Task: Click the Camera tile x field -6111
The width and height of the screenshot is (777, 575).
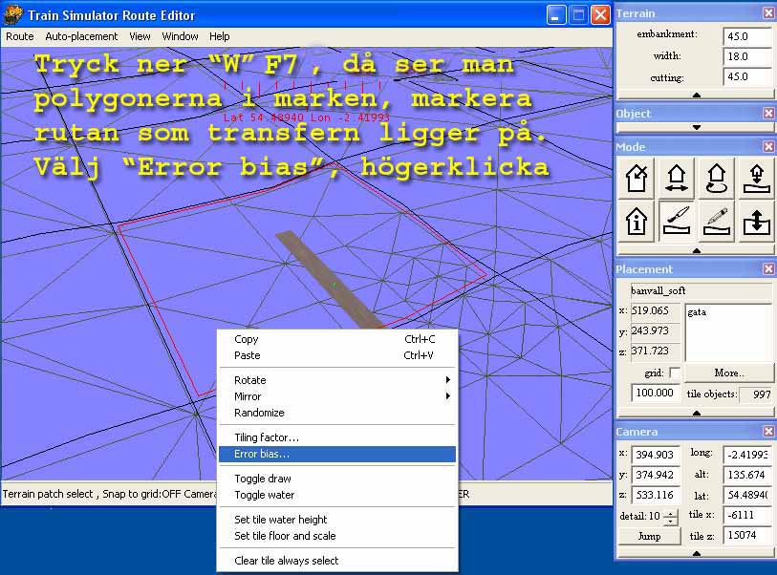Action: pyautogui.click(x=747, y=515)
